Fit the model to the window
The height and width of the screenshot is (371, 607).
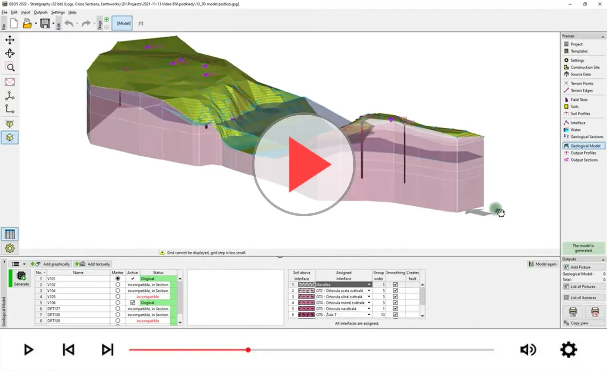tap(10, 82)
